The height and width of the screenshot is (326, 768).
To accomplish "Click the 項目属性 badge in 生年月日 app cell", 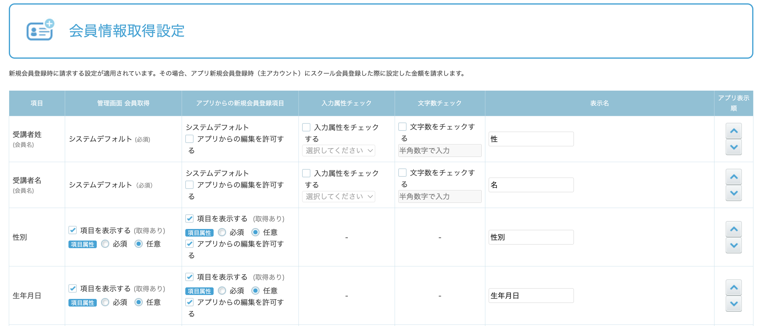I will point(199,291).
